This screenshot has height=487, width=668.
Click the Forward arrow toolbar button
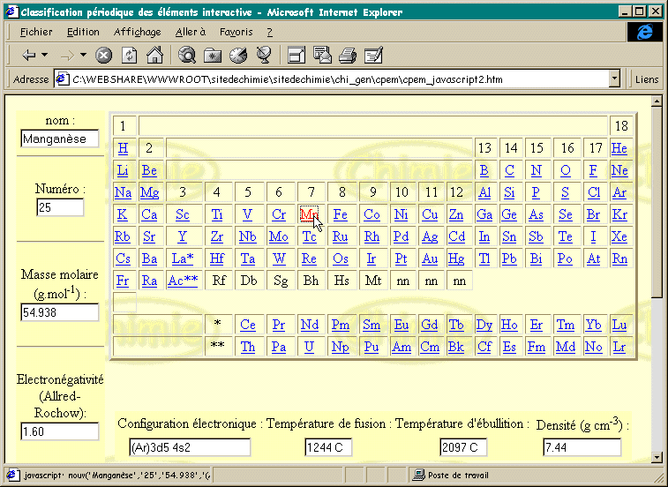tap(67, 55)
